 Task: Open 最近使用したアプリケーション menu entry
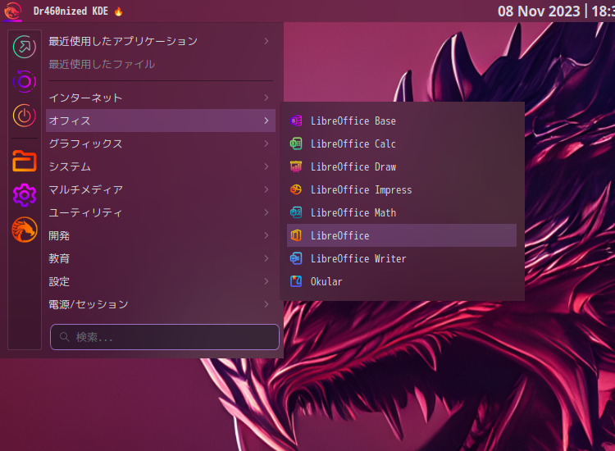tap(161, 41)
